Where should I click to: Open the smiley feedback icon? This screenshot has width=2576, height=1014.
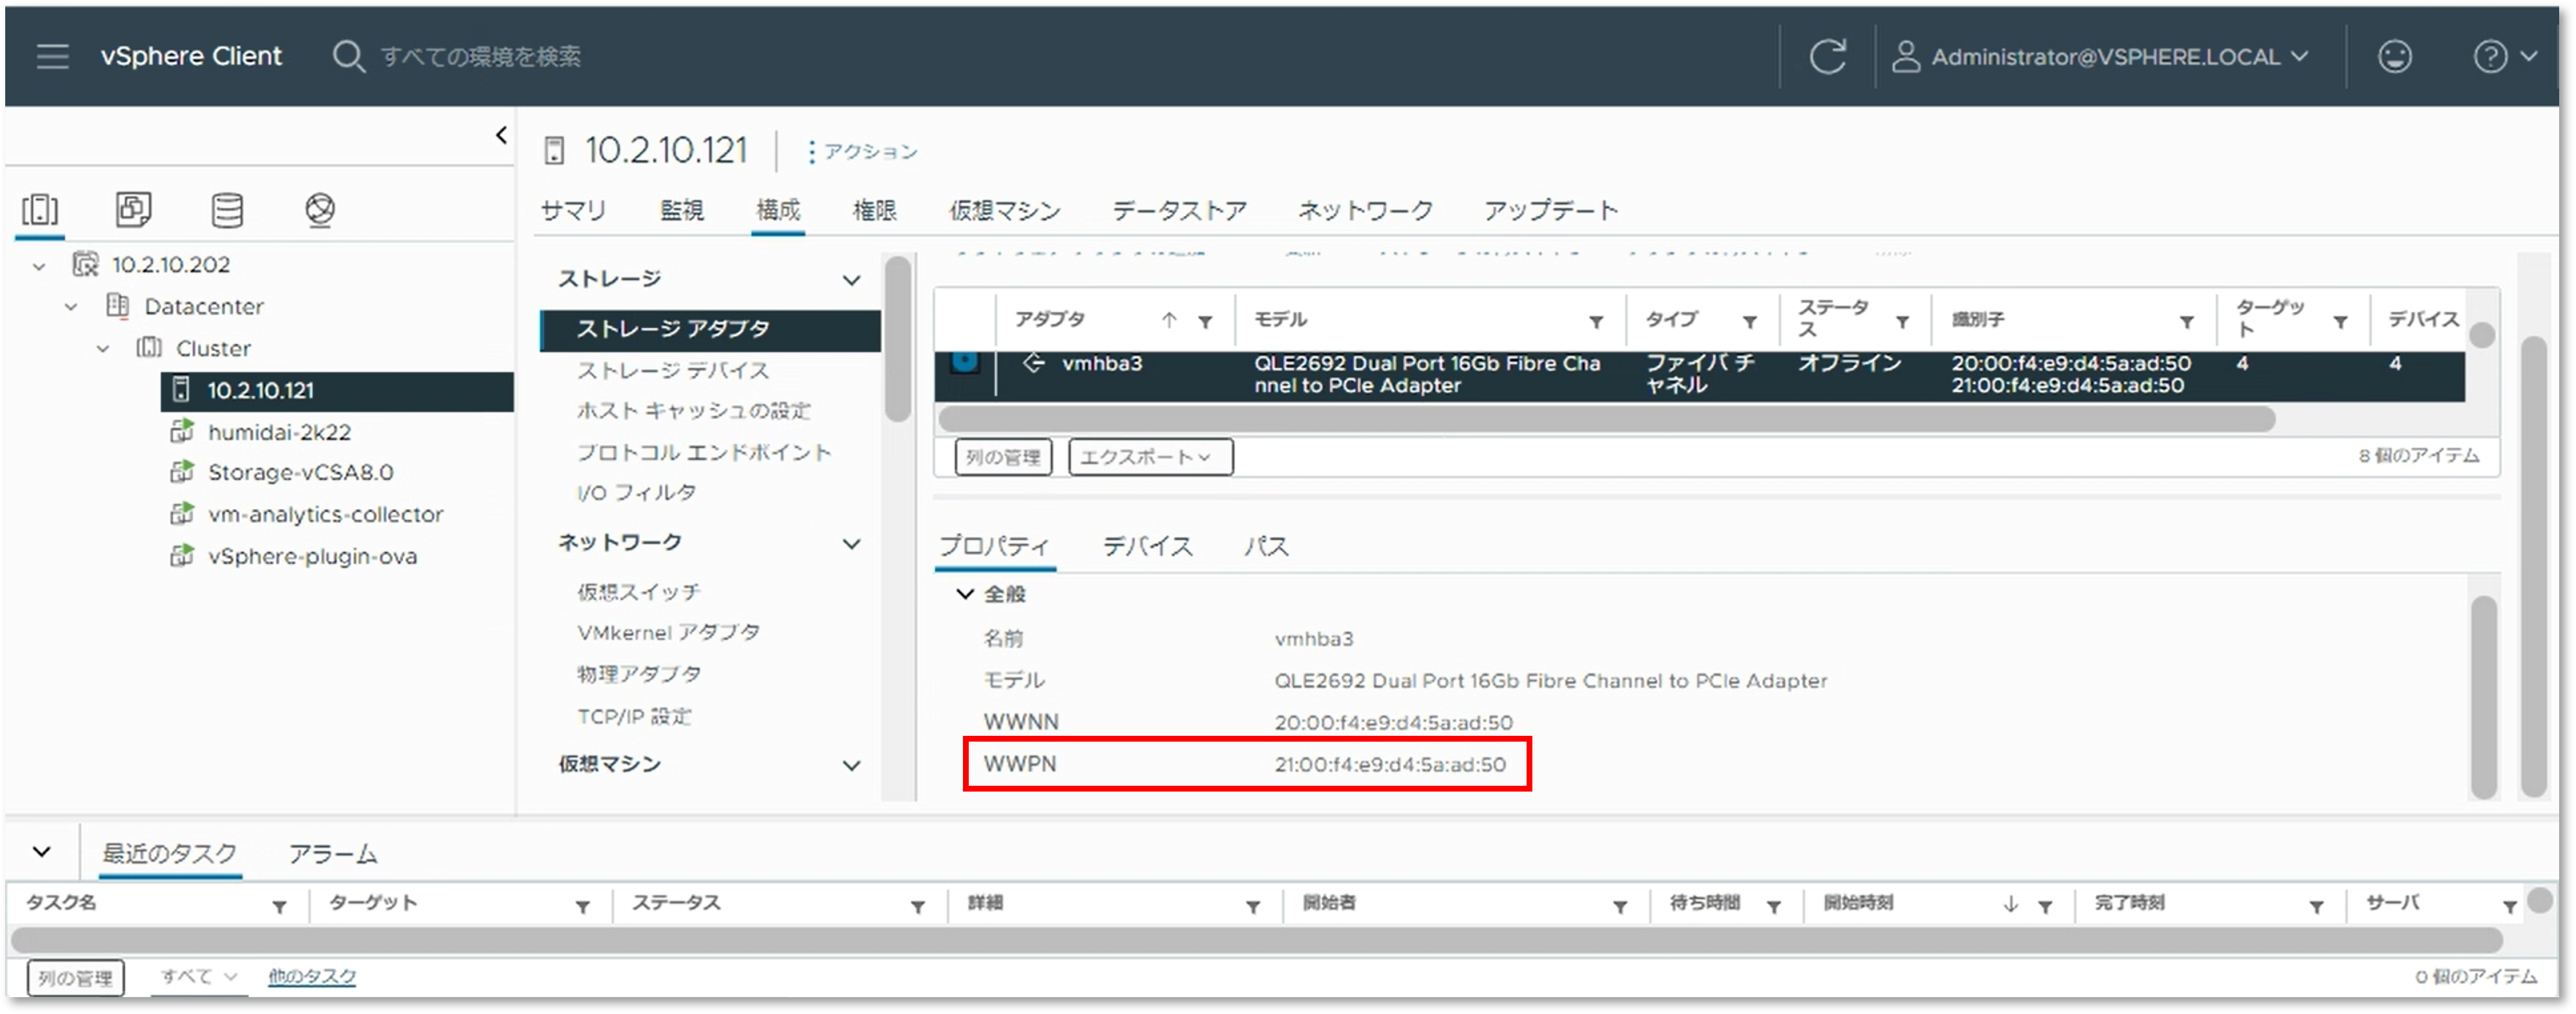(2394, 56)
